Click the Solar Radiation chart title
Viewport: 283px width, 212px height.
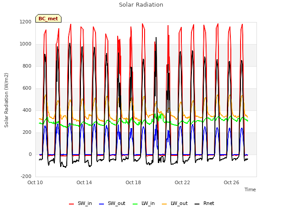pos(141,5)
